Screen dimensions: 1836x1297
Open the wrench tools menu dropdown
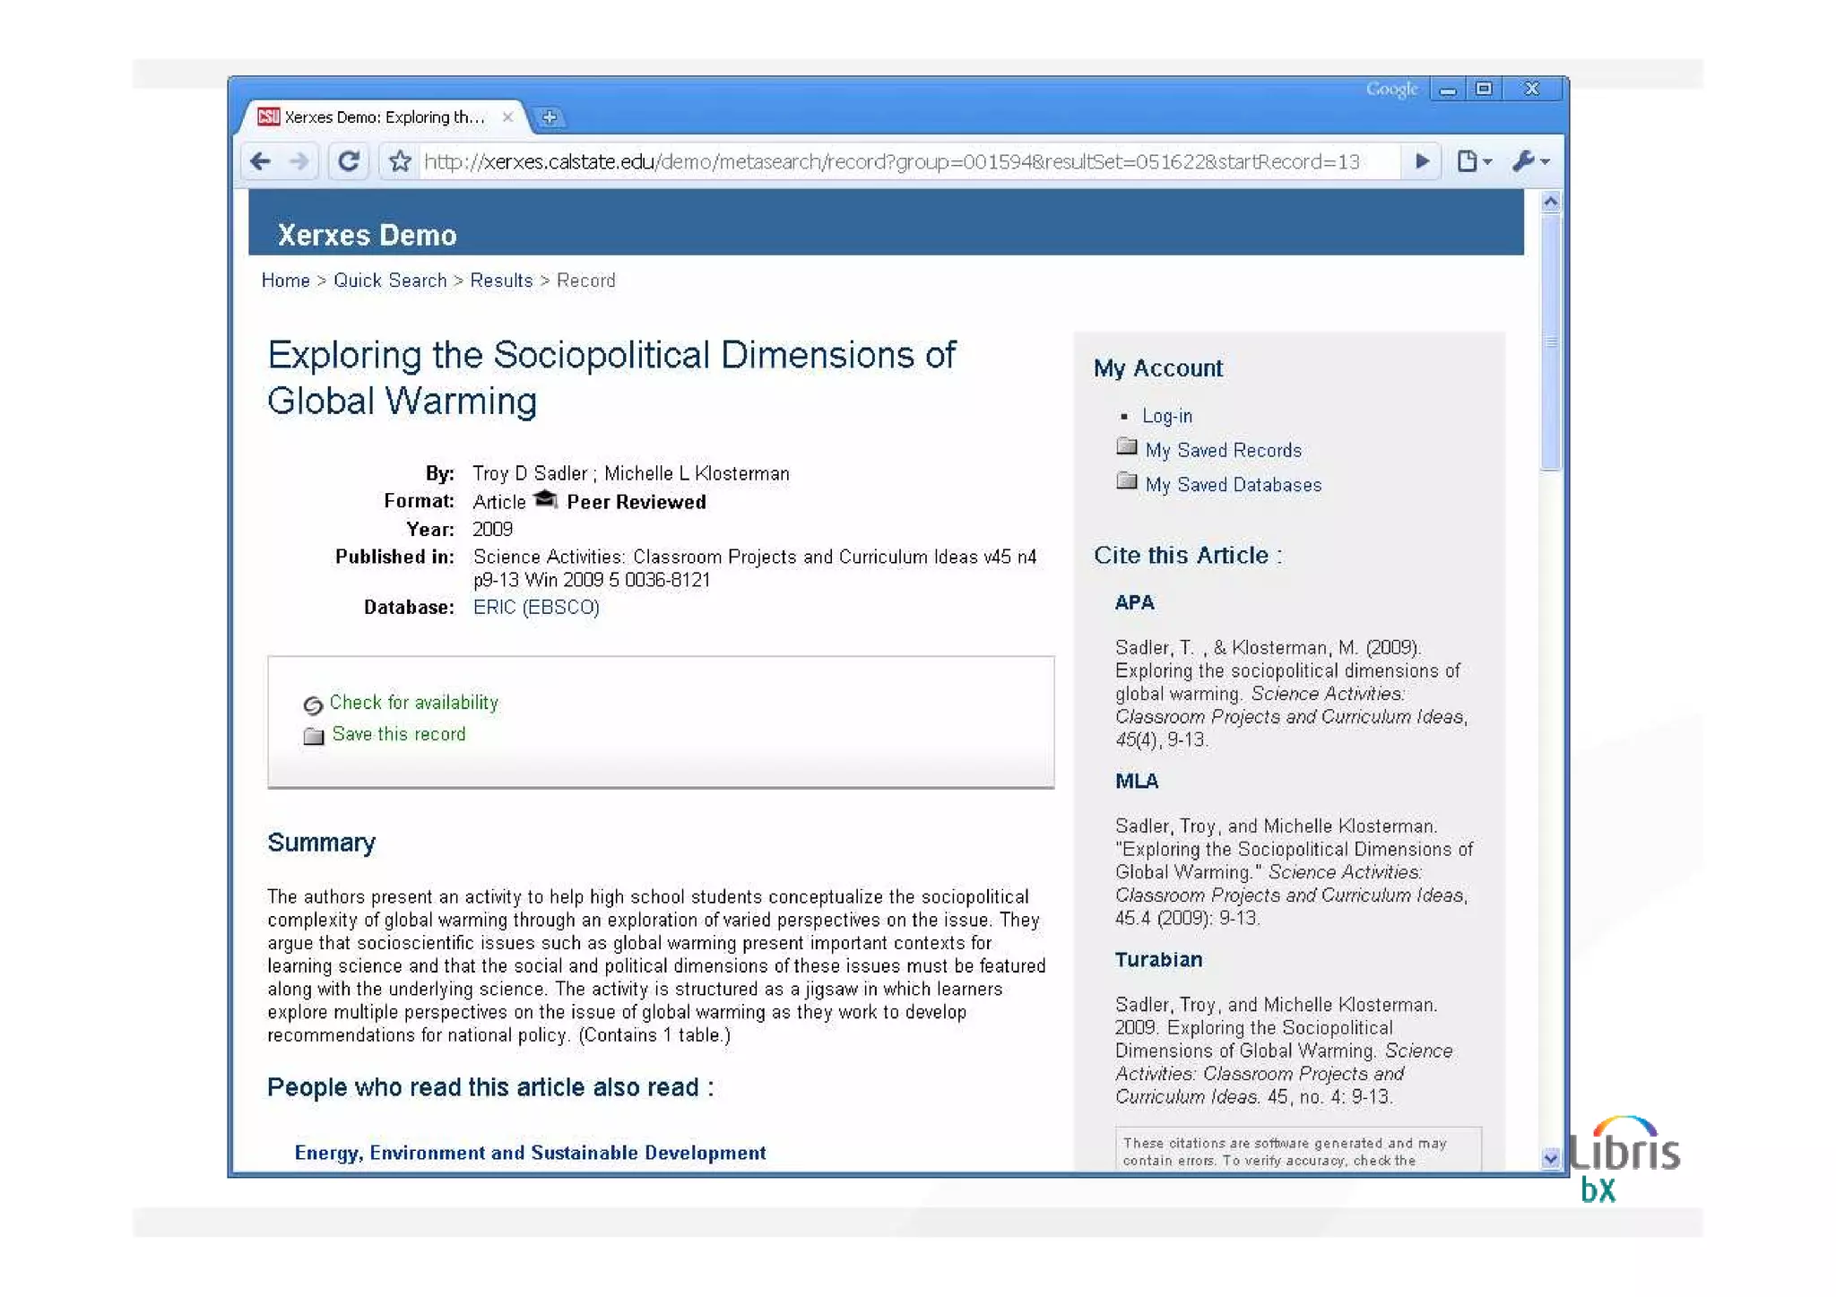click(x=1529, y=161)
